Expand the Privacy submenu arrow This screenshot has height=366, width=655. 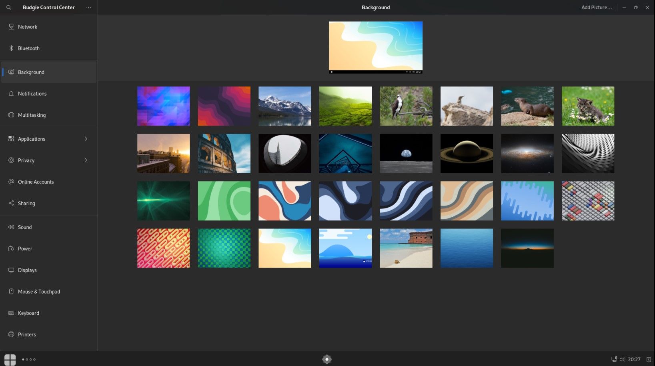point(86,160)
